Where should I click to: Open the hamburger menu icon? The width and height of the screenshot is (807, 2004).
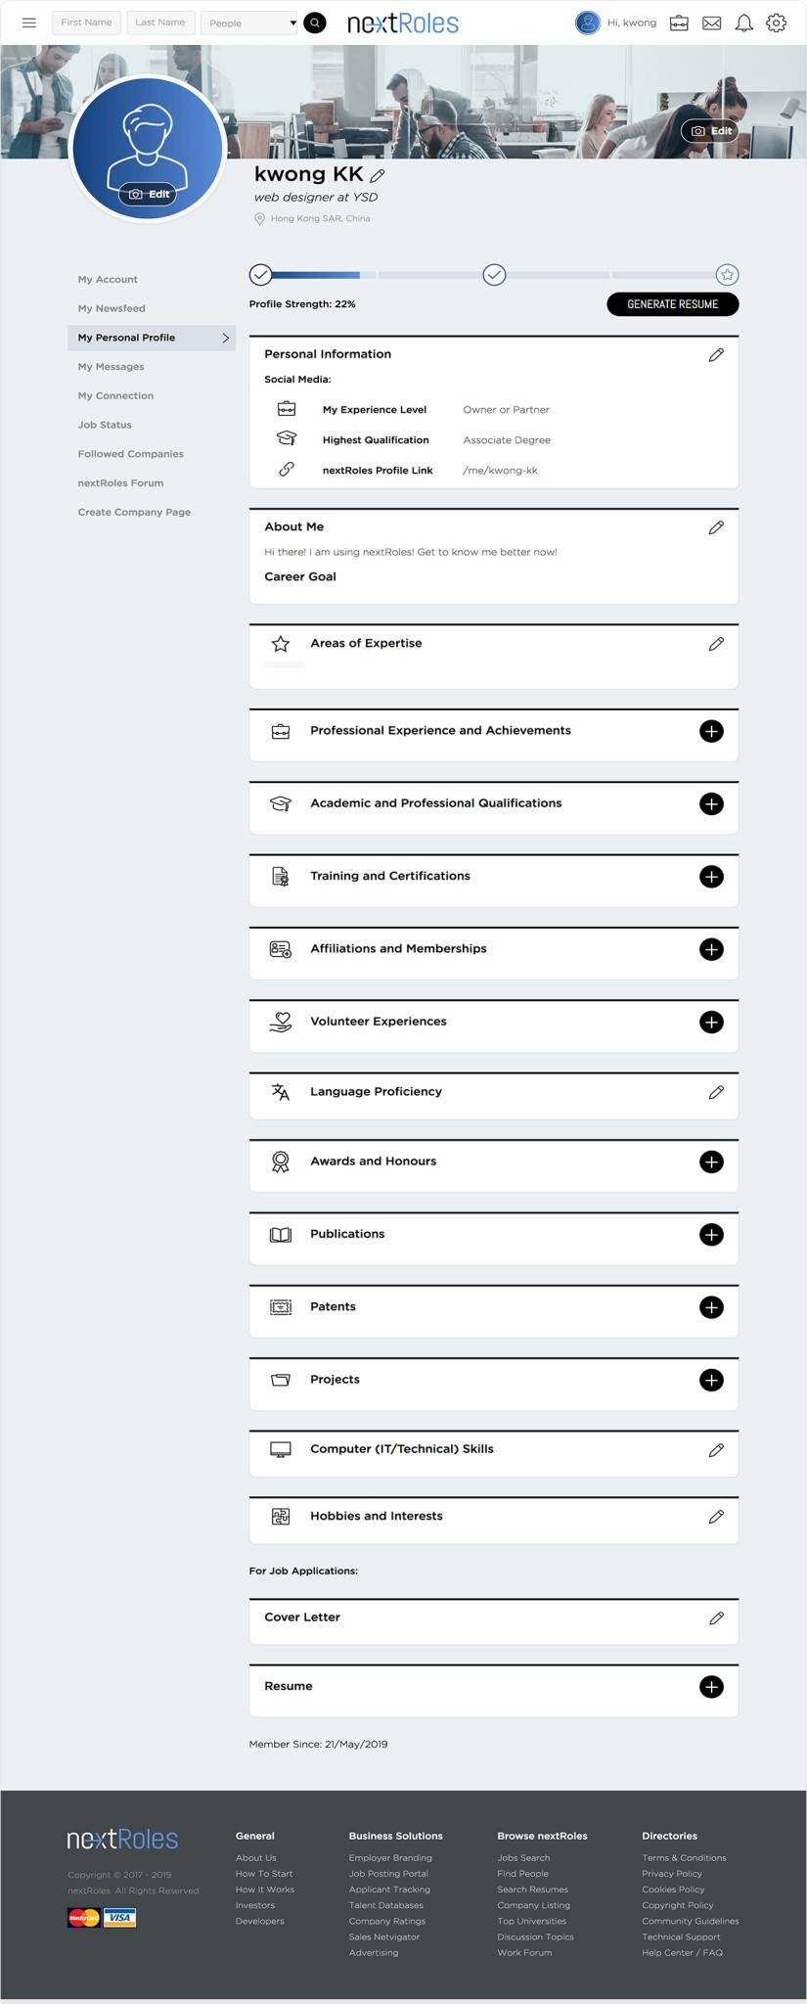click(x=29, y=23)
